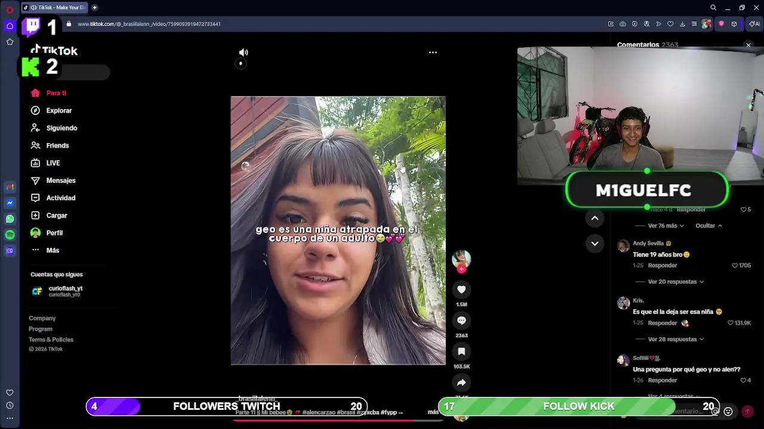Reply to Sofiiiii's comment

coord(663,380)
